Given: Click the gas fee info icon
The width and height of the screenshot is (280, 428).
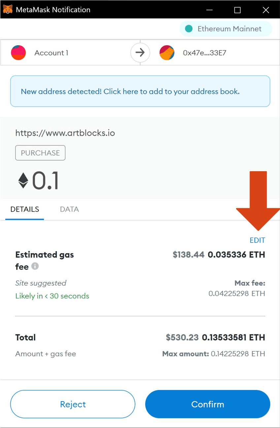Looking at the screenshot, I should coord(35,266).
